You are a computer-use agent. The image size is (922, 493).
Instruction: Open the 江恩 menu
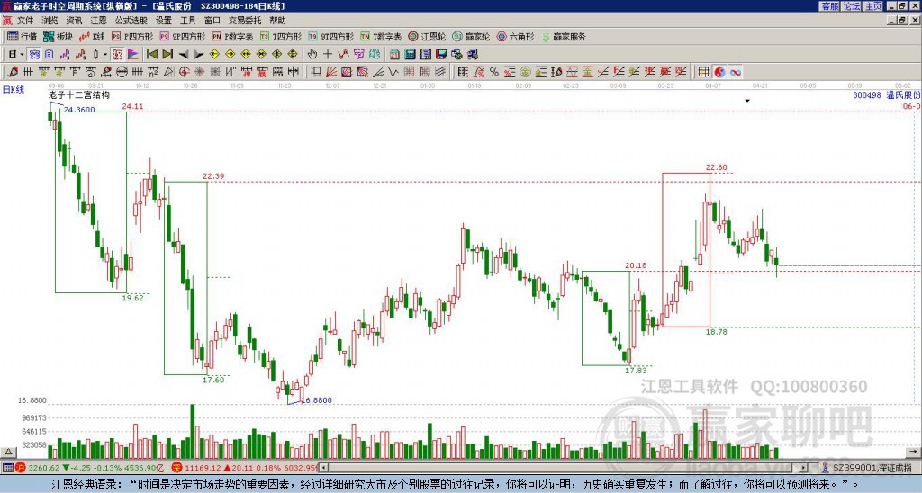coord(99,21)
